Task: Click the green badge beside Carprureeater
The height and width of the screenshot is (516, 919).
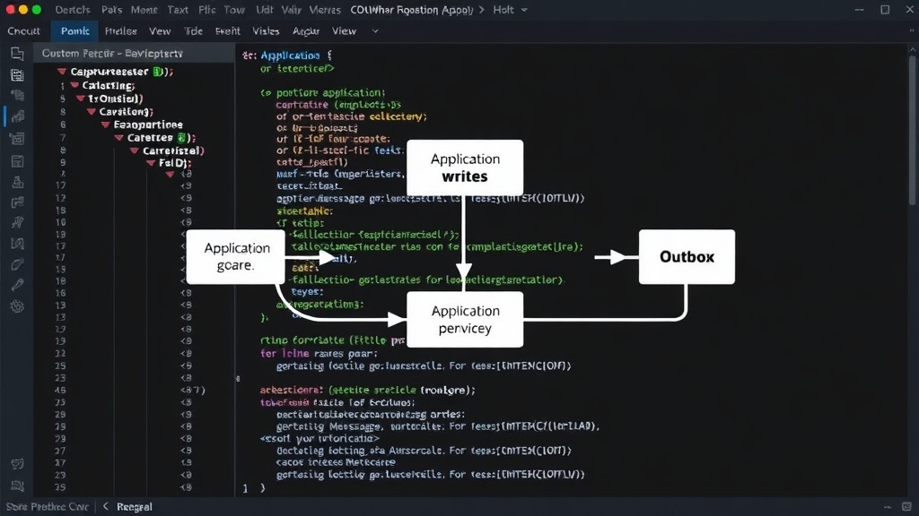Action: pyautogui.click(x=157, y=72)
